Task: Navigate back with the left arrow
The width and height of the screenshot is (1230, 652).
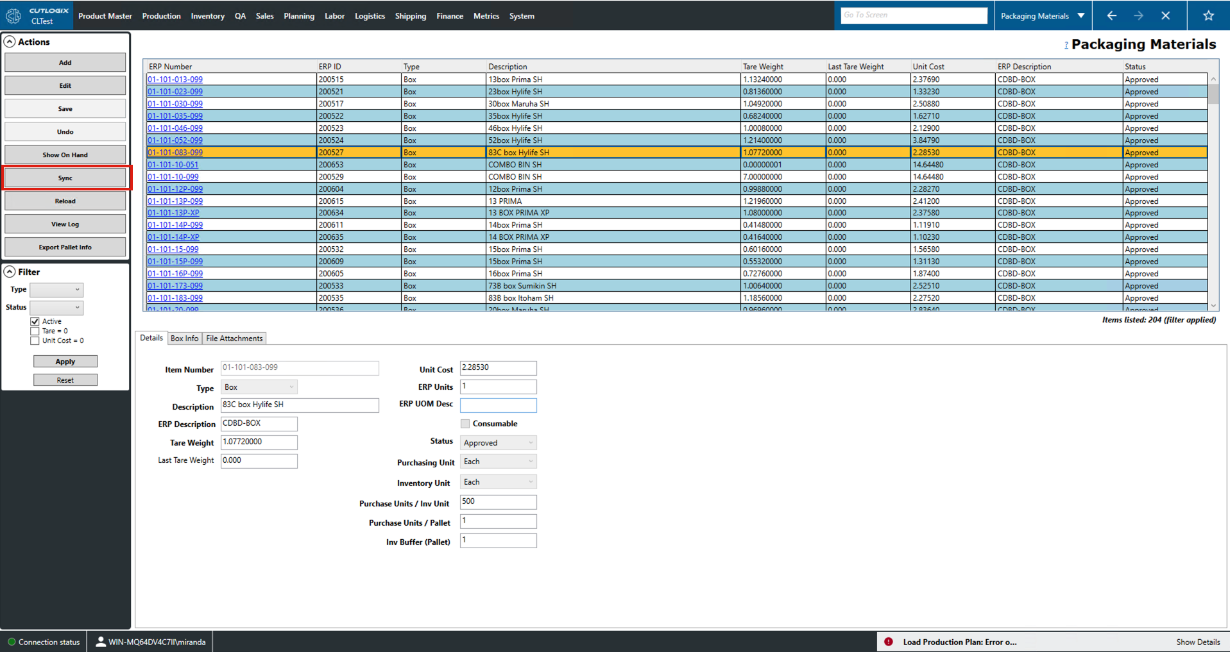Action: tap(1111, 15)
